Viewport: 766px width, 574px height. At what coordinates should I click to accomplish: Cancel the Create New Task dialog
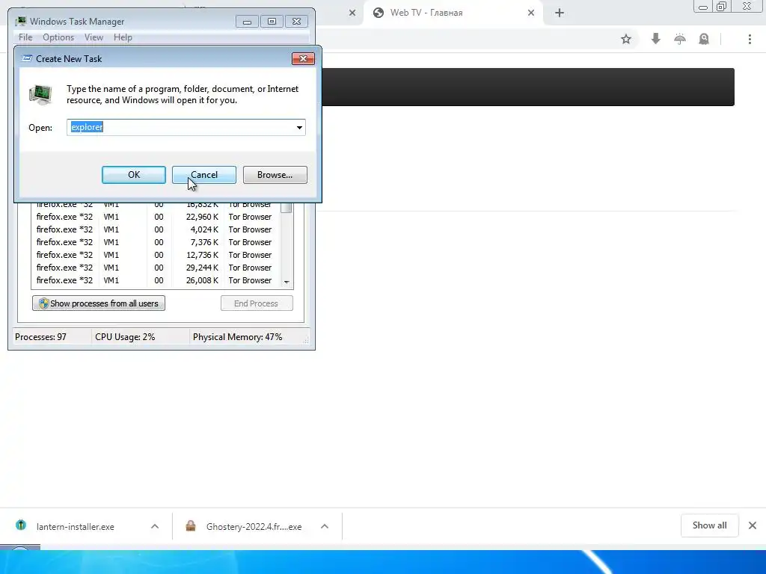(204, 175)
